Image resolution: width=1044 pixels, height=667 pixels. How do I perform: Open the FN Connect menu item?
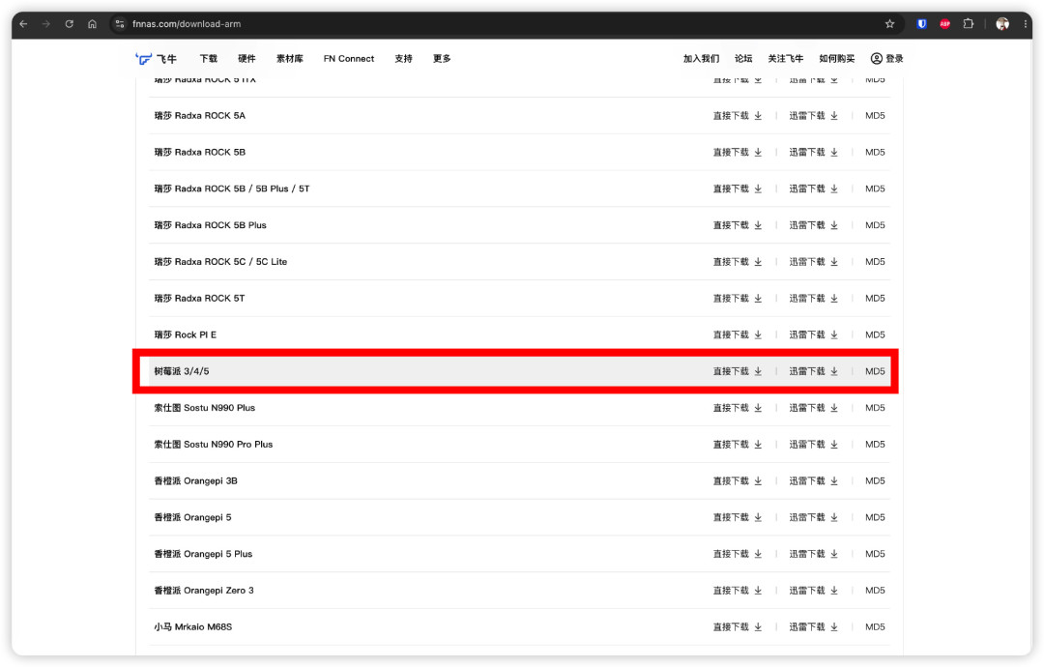[x=349, y=59]
